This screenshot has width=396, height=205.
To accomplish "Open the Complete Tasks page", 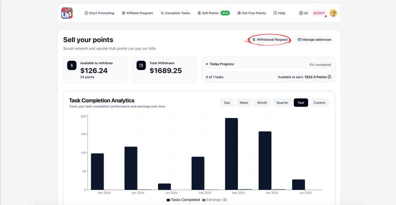I will tap(175, 13).
